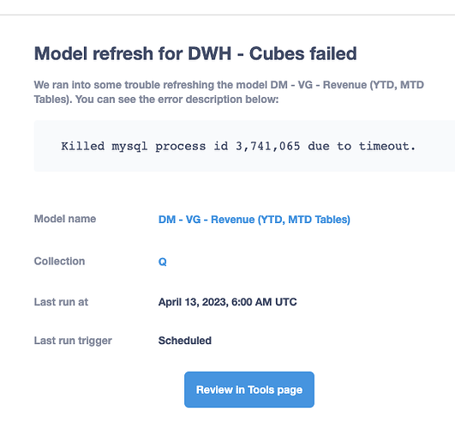Viewport: 455px width, 429px height.
Task: Click the word DWH in the heading
Action: 210,53
